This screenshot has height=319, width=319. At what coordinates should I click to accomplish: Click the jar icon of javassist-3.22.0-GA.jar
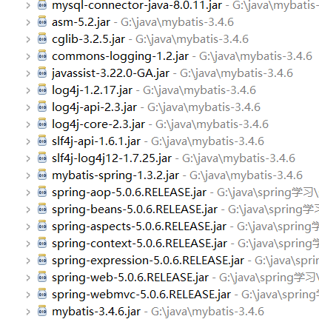pos(42,73)
